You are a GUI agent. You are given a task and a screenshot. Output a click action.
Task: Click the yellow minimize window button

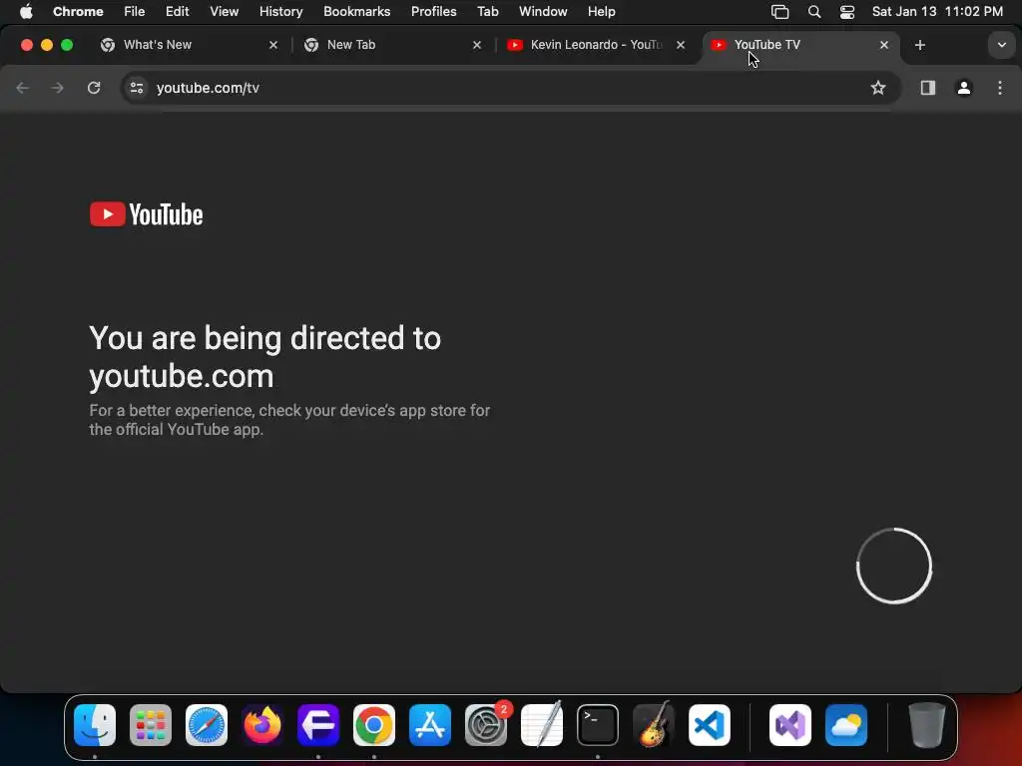point(47,45)
